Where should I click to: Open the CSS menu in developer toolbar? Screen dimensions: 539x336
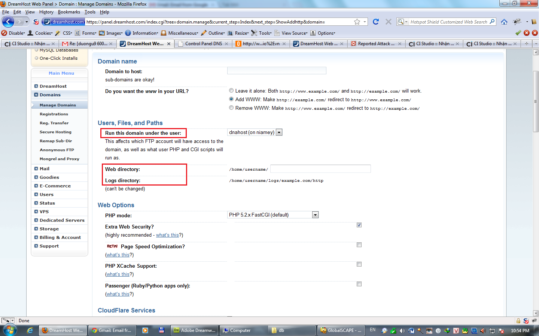tap(64, 33)
